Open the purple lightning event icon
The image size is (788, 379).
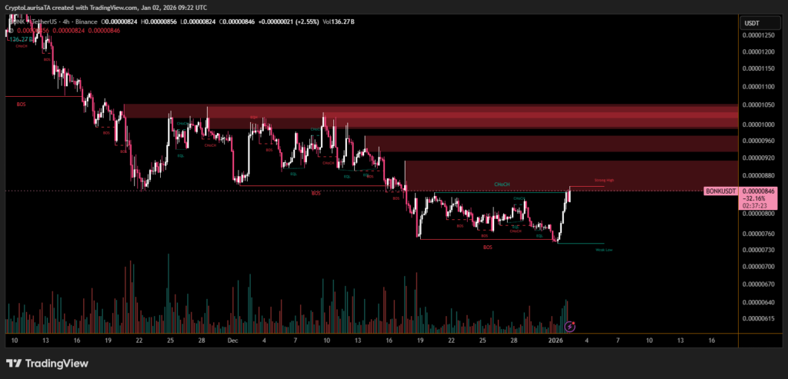click(x=570, y=327)
